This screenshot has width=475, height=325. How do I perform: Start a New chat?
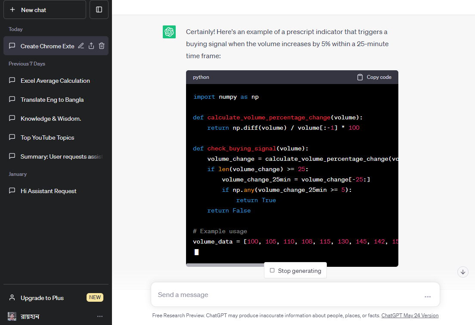tap(45, 9)
